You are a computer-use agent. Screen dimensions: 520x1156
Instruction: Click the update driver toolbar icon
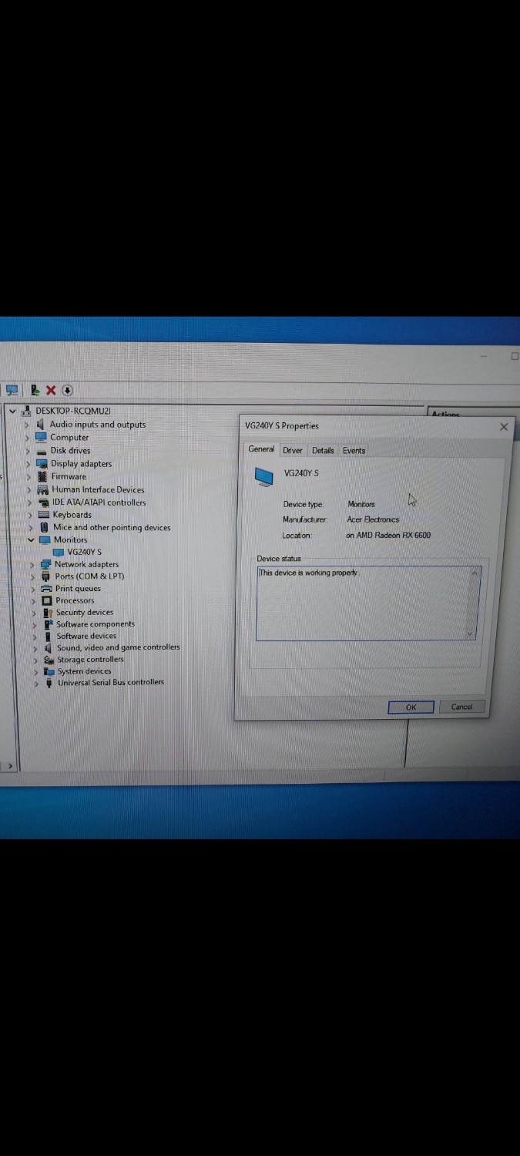tap(35, 390)
